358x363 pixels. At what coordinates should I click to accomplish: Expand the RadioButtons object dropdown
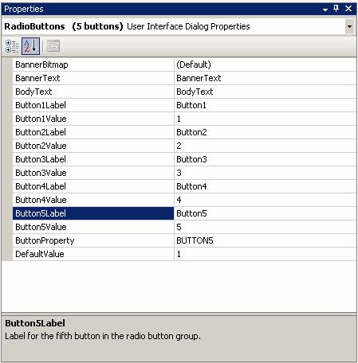point(349,26)
